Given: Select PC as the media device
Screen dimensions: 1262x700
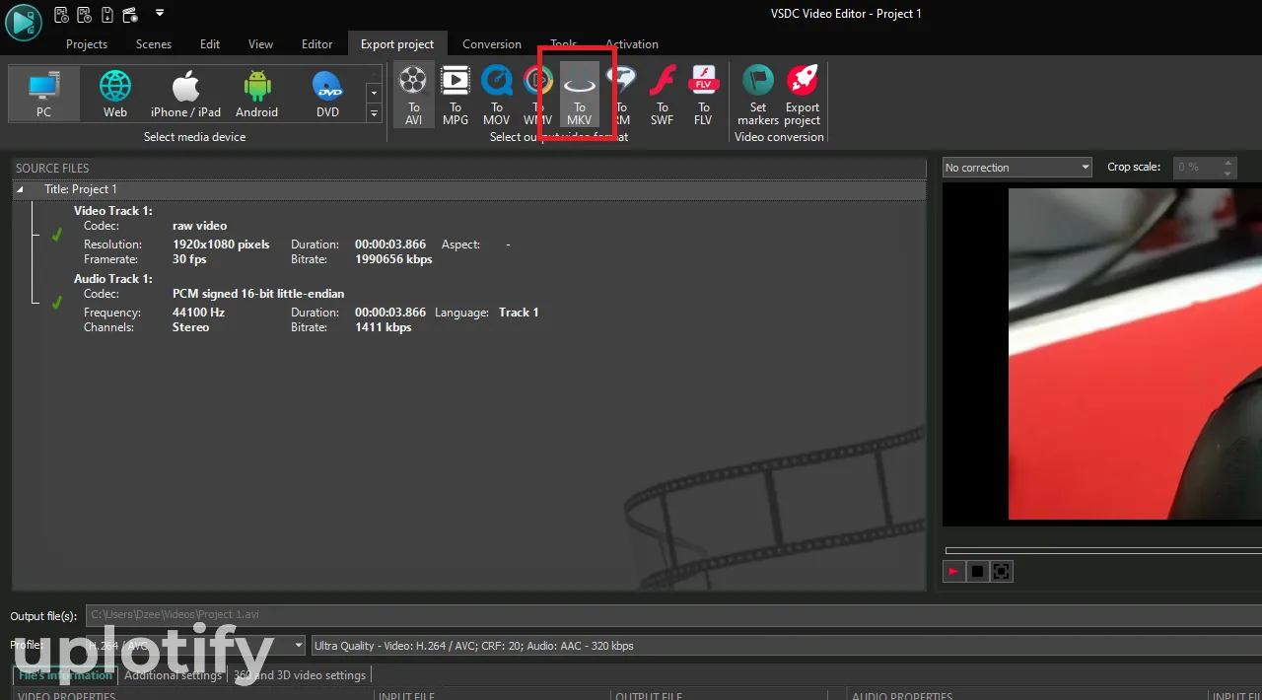Looking at the screenshot, I should [44, 94].
